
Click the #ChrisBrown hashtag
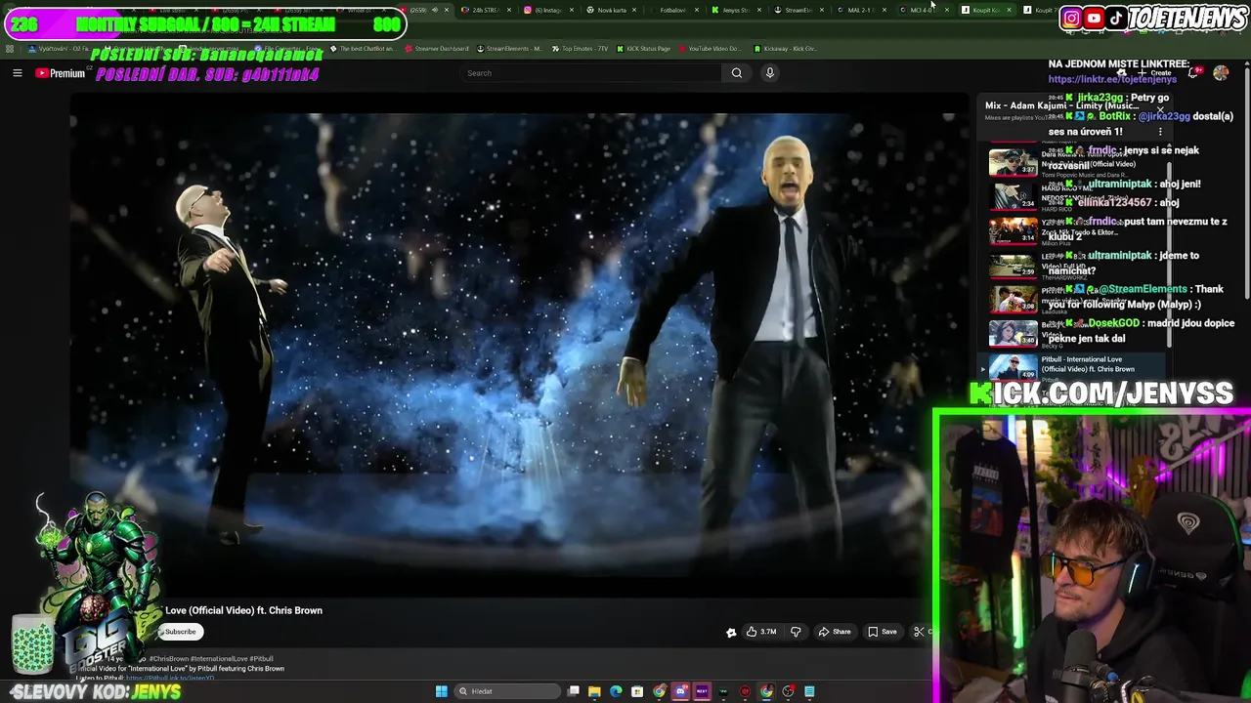pos(169,659)
